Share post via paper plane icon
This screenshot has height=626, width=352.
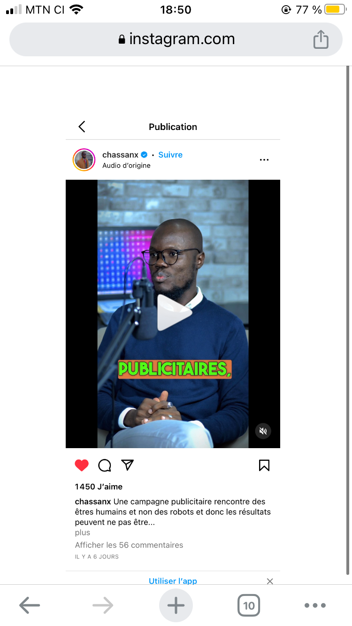click(128, 465)
